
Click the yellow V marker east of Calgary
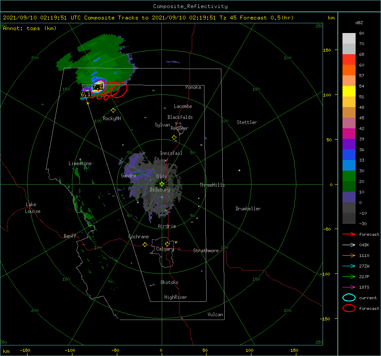tap(176, 242)
